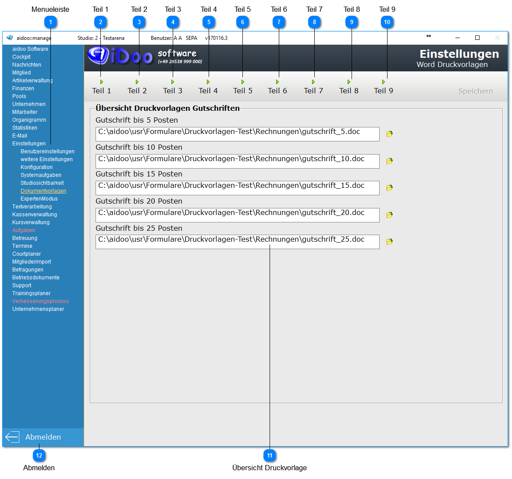Select Betreuung menu entry
Image resolution: width=512 pixels, height=479 pixels.
click(25, 238)
